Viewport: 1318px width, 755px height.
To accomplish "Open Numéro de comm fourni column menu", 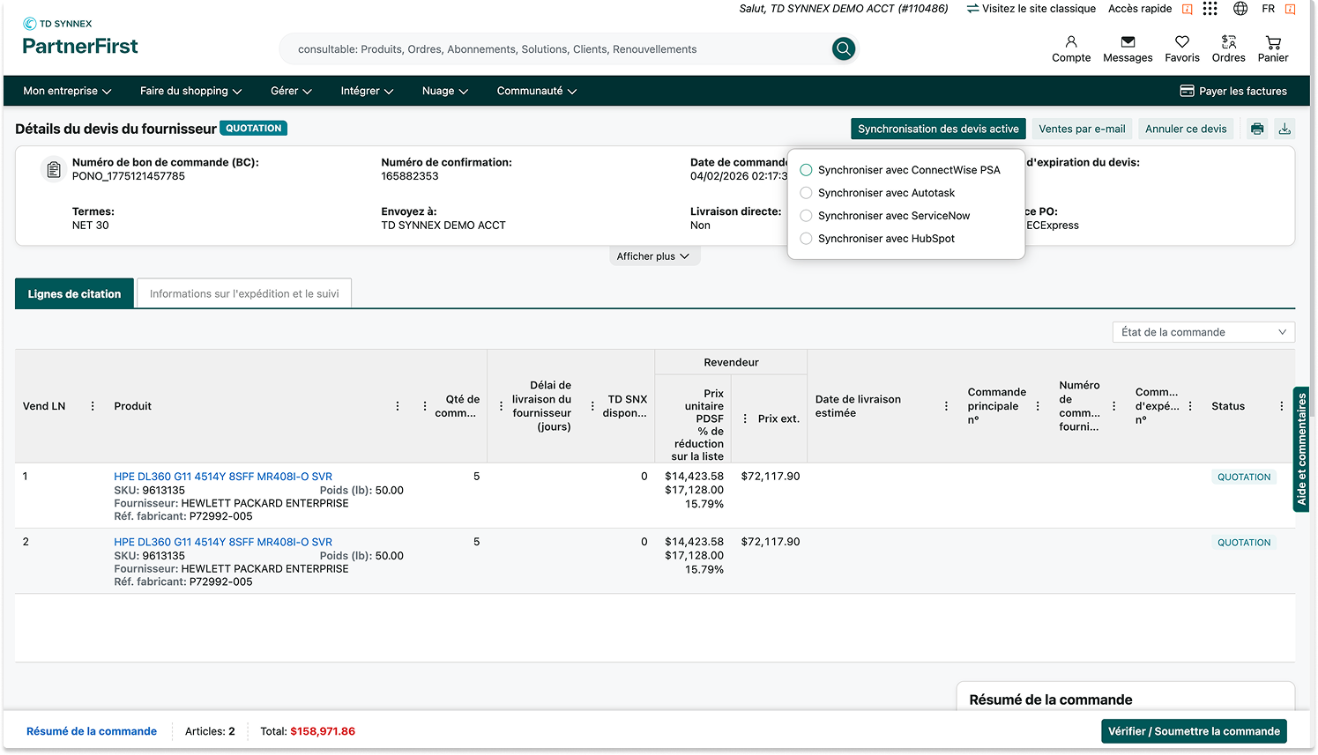I will tap(1113, 406).
